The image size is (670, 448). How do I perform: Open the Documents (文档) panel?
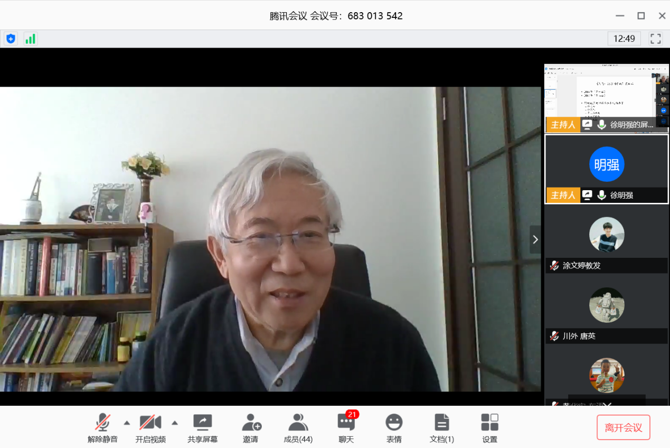[441, 428]
